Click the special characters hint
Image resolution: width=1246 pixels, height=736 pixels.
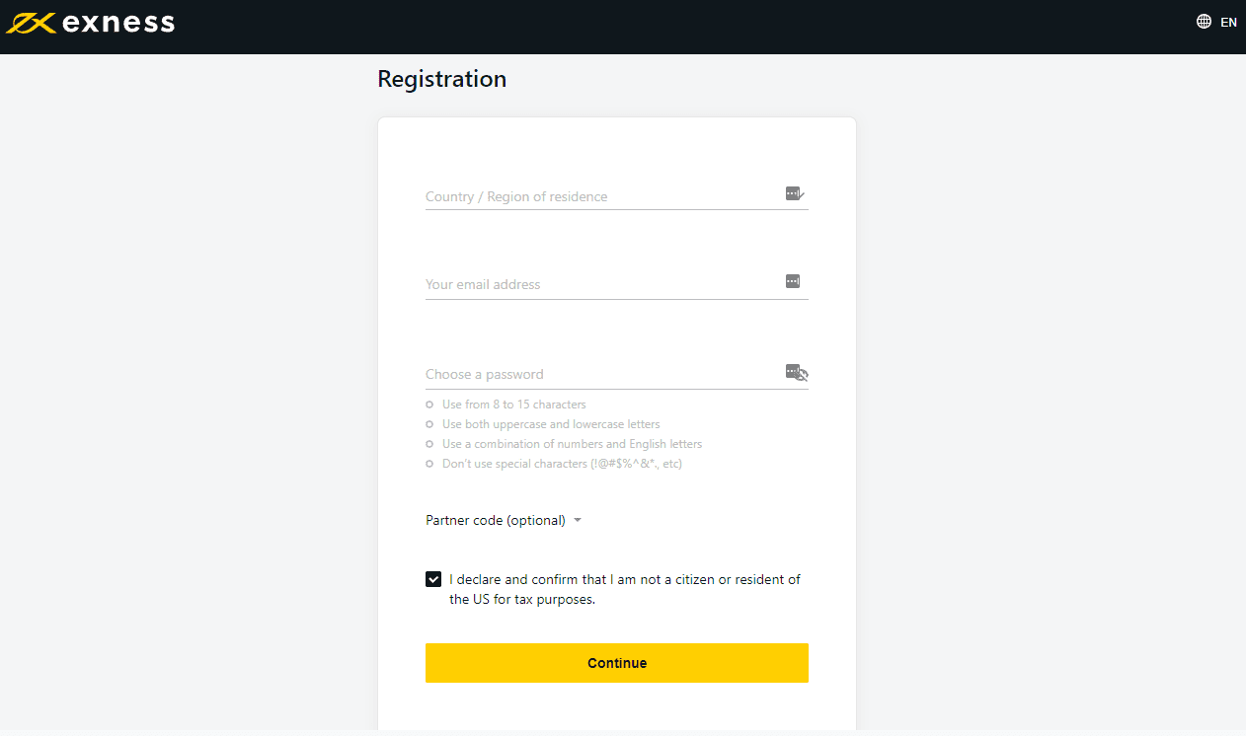(562, 464)
